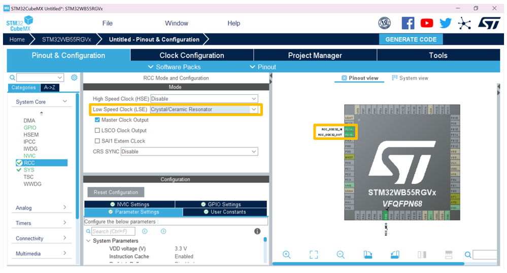Open the ST 10-year anniversary badge

384,23
